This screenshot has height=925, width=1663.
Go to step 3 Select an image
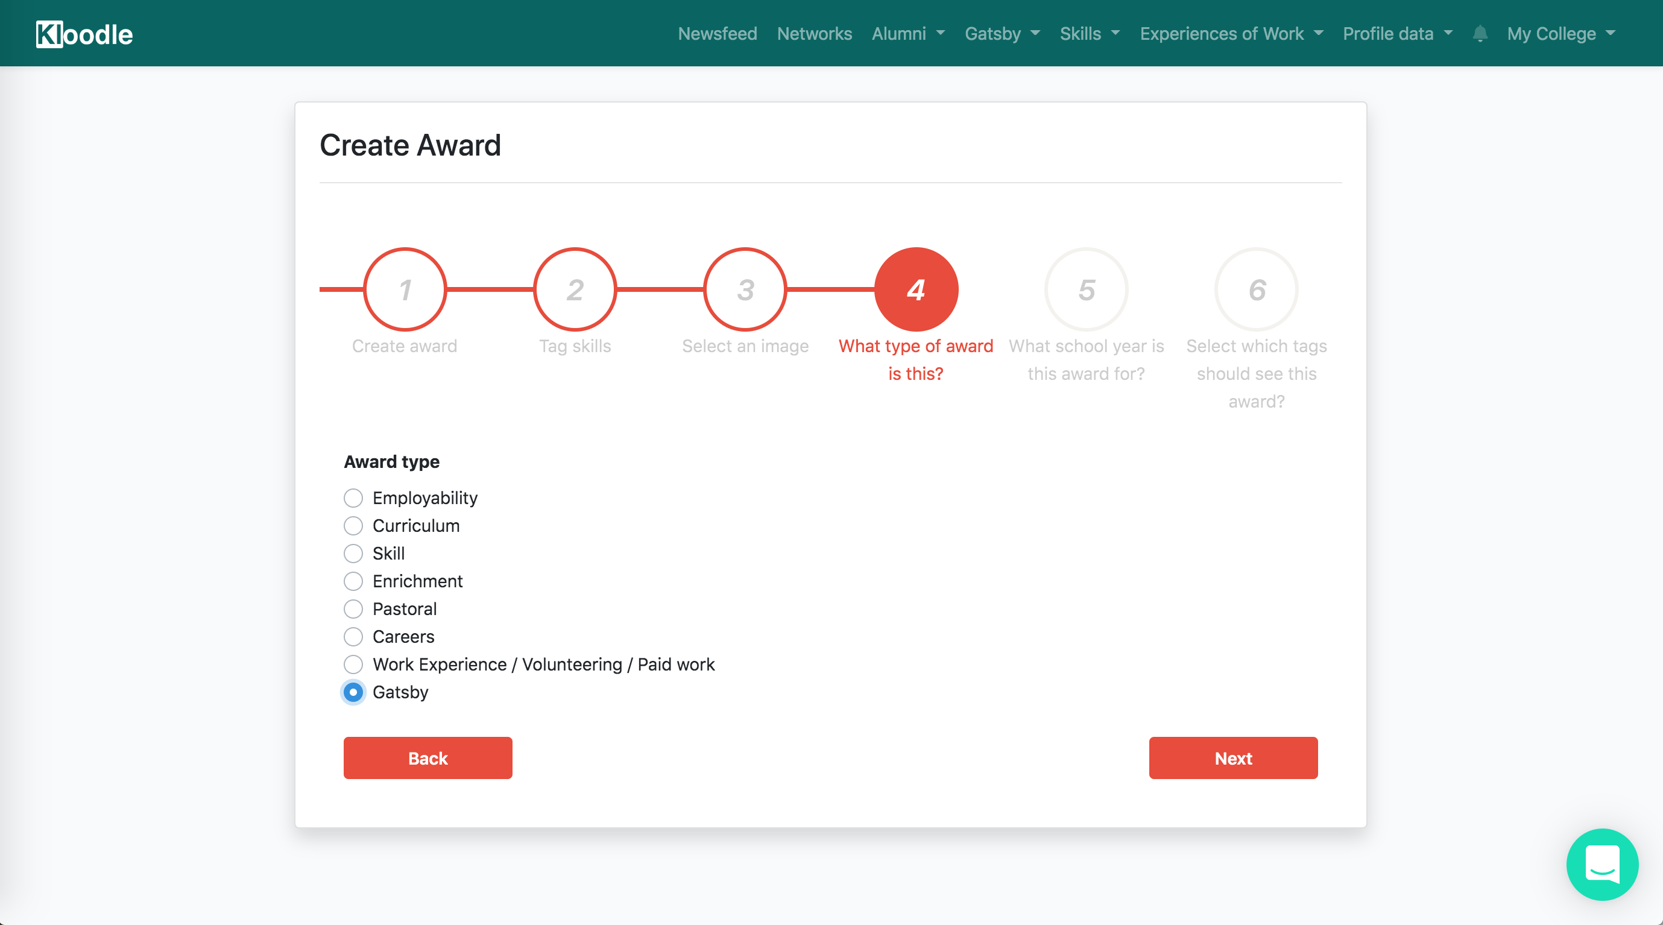tap(746, 289)
